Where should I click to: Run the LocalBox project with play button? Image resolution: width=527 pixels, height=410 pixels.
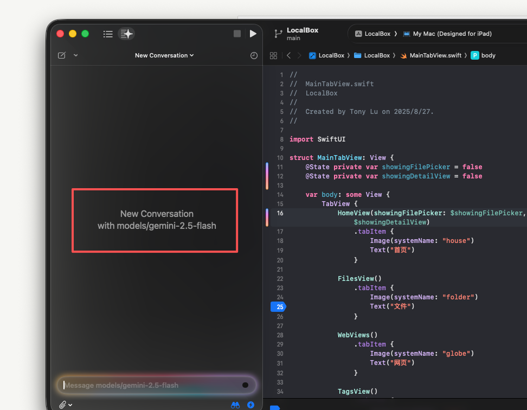pyautogui.click(x=253, y=34)
